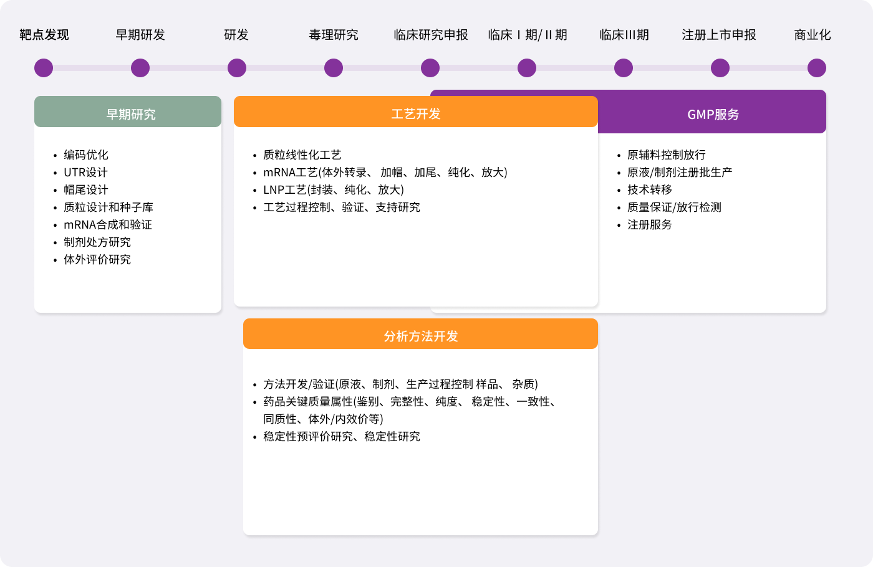Click the mRNA合成和验证 list item
This screenshot has width=873, height=567.
tap(108, 224)
